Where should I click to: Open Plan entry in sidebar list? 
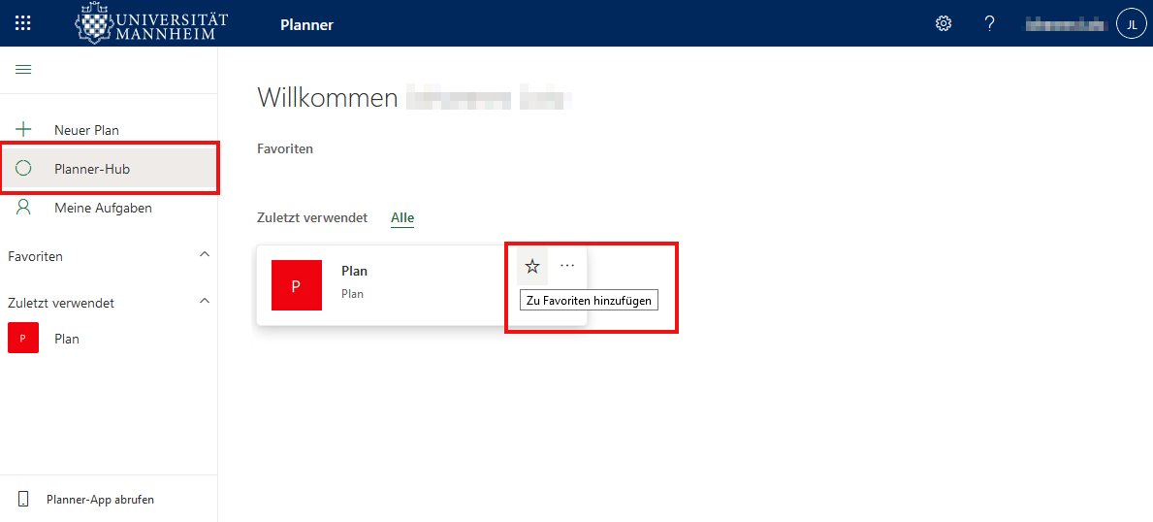click(x=109, y=339)
